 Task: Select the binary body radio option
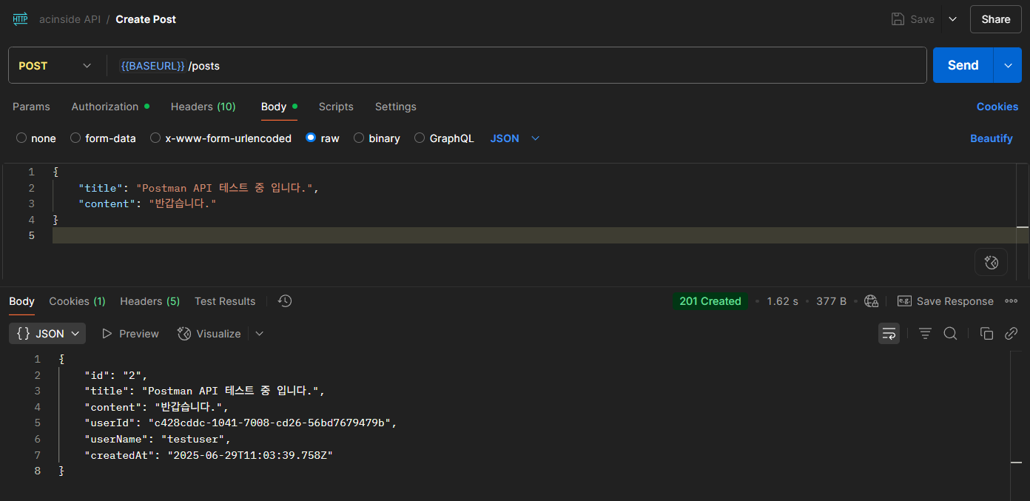coord(359,138)
